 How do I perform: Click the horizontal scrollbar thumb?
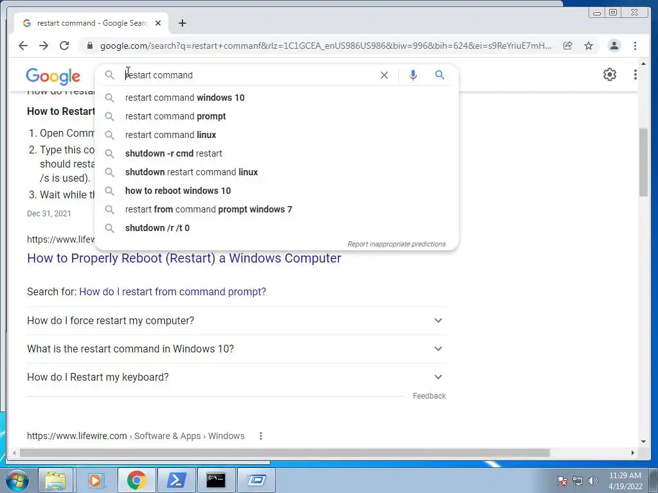point(285,453)
